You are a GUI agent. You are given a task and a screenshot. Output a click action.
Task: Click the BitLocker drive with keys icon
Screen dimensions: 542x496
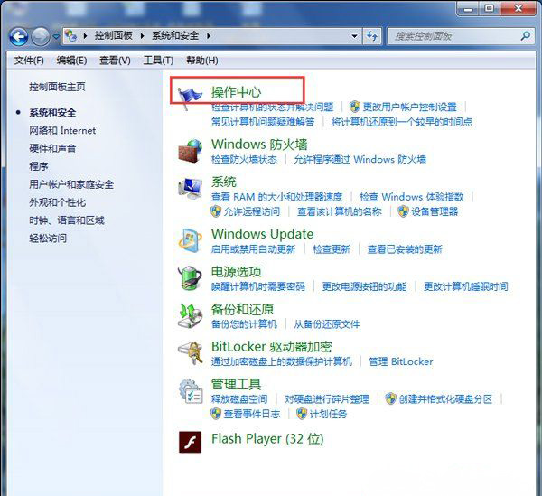click(190, 352)
